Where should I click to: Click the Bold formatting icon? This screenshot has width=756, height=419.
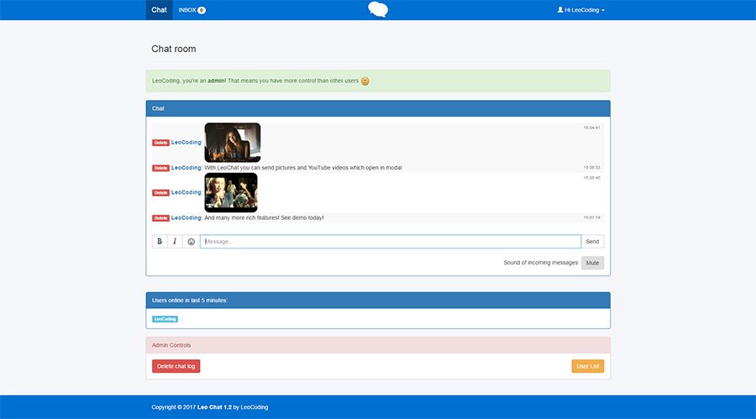coord(160,242)
